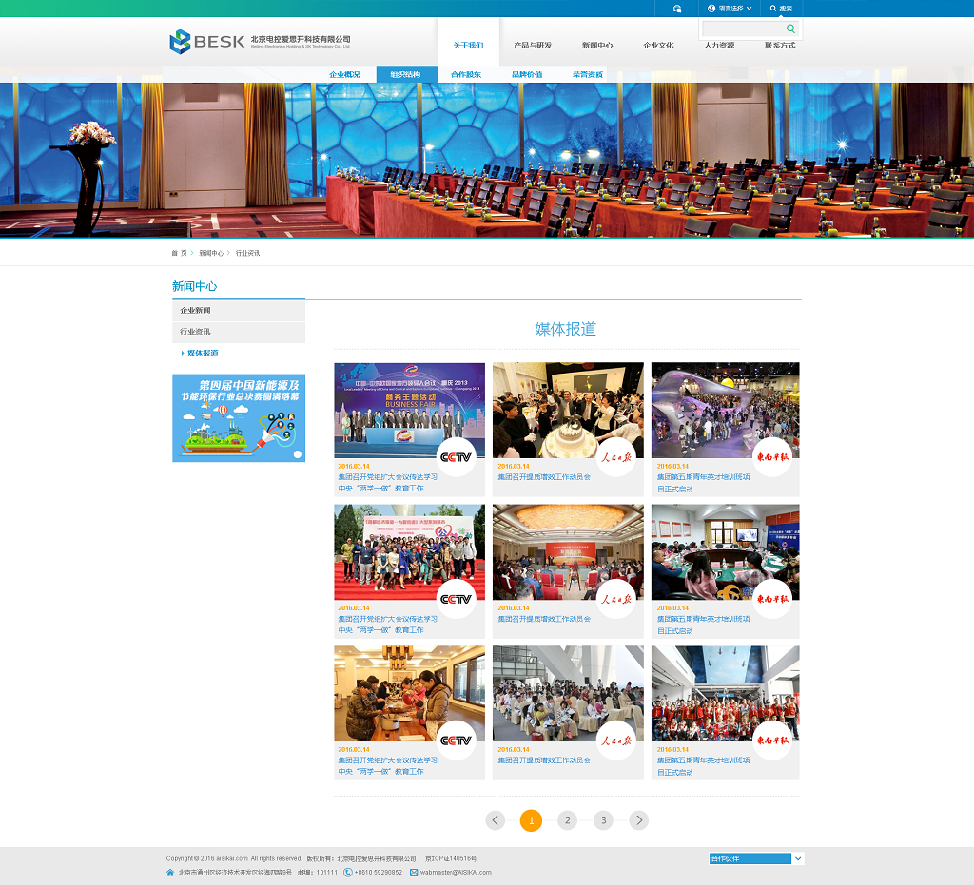Toggle the 搜索 search panel in top bar
Screen dimensions: 974x885
click(x=781, y=9)
